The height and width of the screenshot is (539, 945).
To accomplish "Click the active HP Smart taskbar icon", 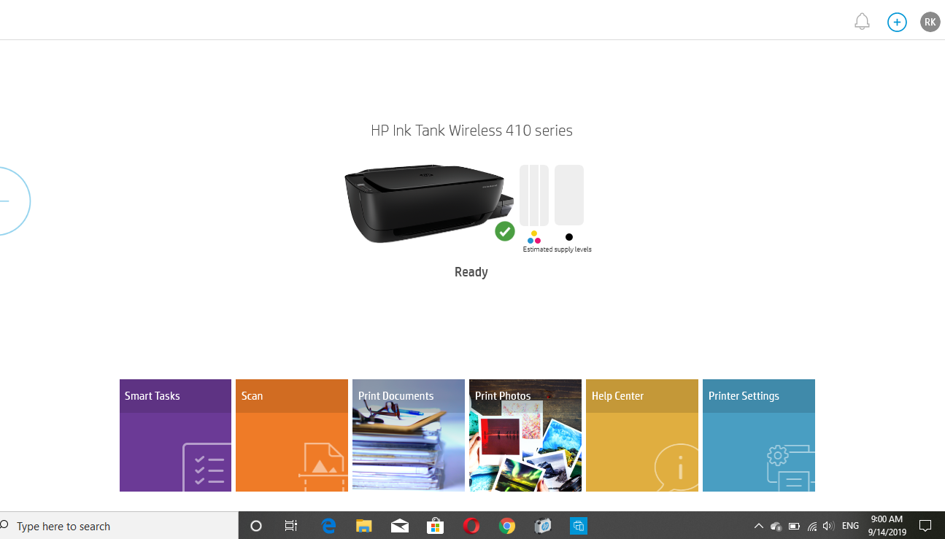I will click(579, 526).
